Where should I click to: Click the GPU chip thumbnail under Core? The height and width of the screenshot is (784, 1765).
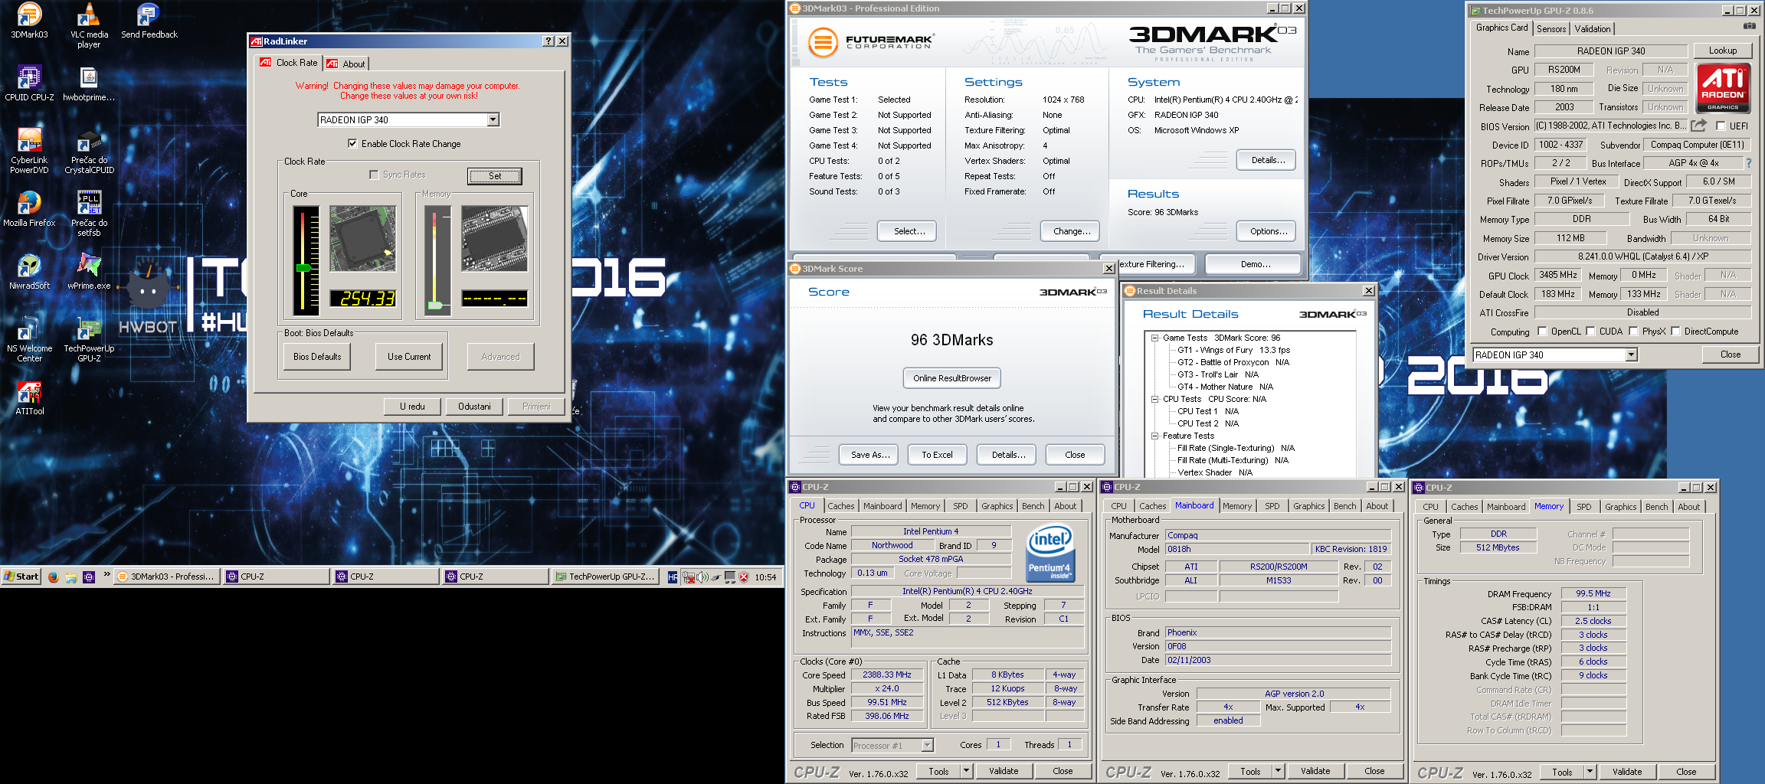tap(363, 238)
